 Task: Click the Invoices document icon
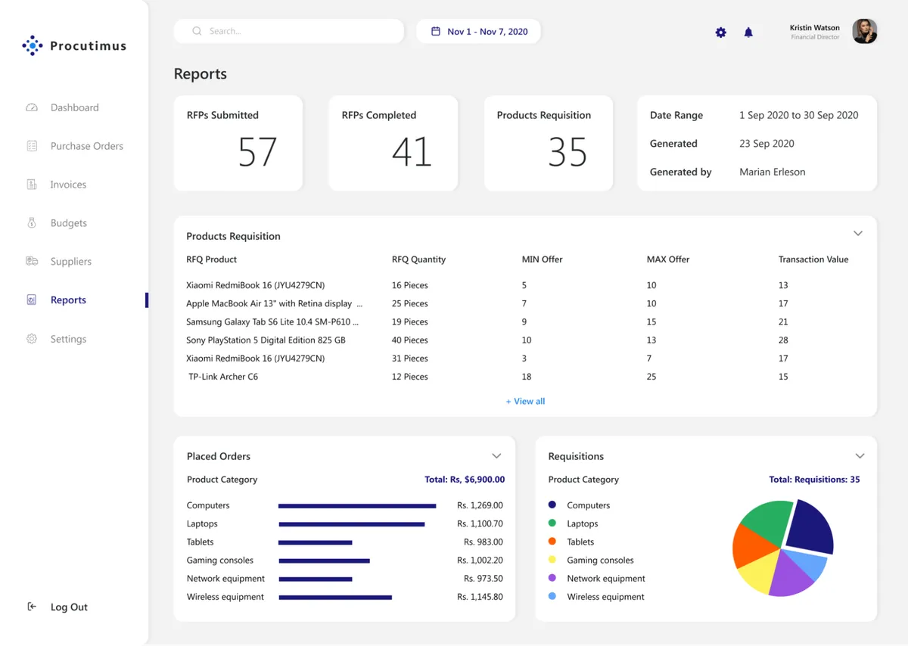click(x=32, y=185)
